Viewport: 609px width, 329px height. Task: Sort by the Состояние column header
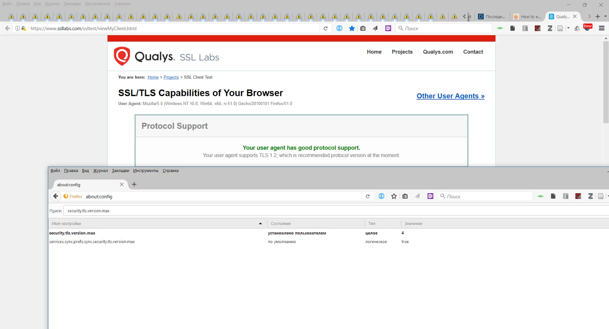click(316, 223)
